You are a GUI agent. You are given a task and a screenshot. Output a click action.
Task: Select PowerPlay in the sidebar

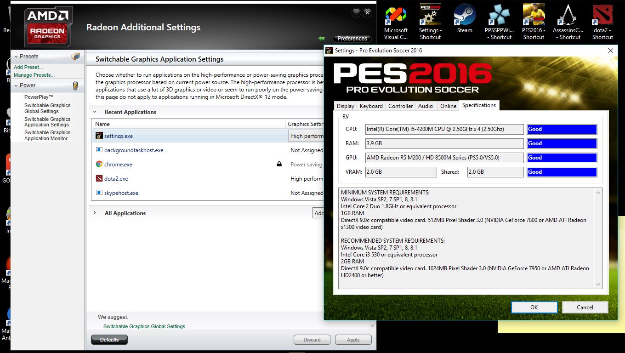pyautogui.click(x=39, y=97)
